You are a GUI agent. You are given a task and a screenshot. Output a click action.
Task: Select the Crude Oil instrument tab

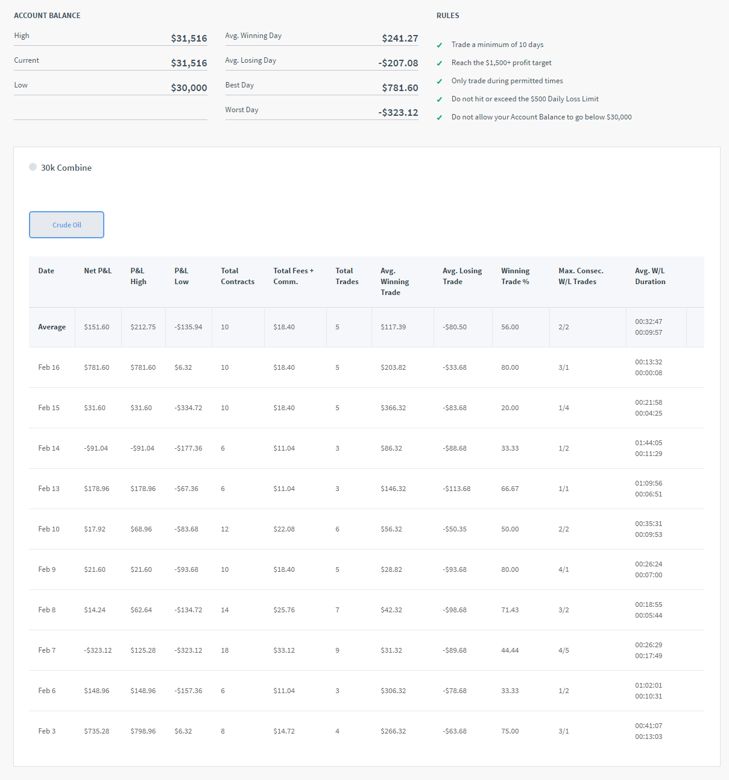pos(66,225)
